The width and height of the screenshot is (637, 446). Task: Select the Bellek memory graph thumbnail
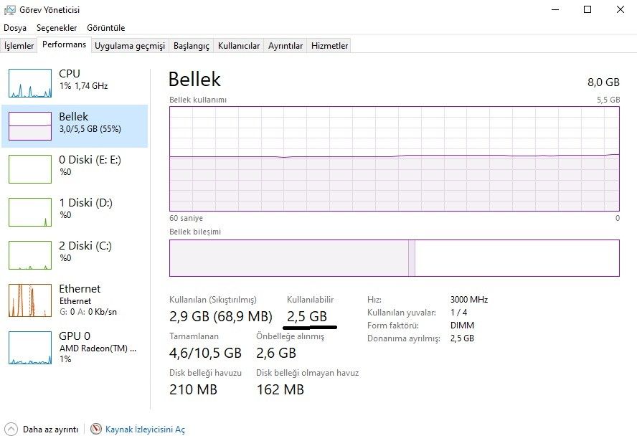pyautogui.click(x=30, y=126)
